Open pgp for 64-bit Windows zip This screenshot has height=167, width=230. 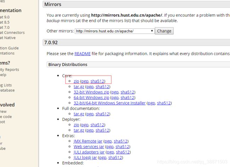pos(115,98)
